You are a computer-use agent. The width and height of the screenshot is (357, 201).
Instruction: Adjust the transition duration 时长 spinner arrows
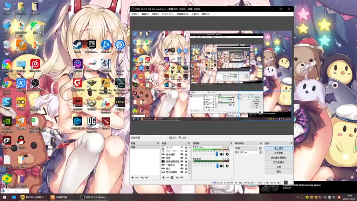pyautogui.click(x=261, y=152)
